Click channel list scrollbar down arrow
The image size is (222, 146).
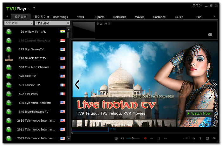click(x=69, y=139)
